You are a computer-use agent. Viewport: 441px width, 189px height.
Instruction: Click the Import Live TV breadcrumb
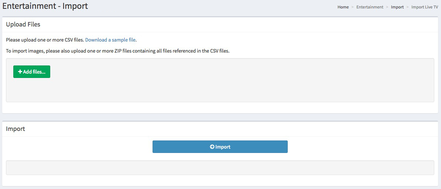tap(424, 7)
